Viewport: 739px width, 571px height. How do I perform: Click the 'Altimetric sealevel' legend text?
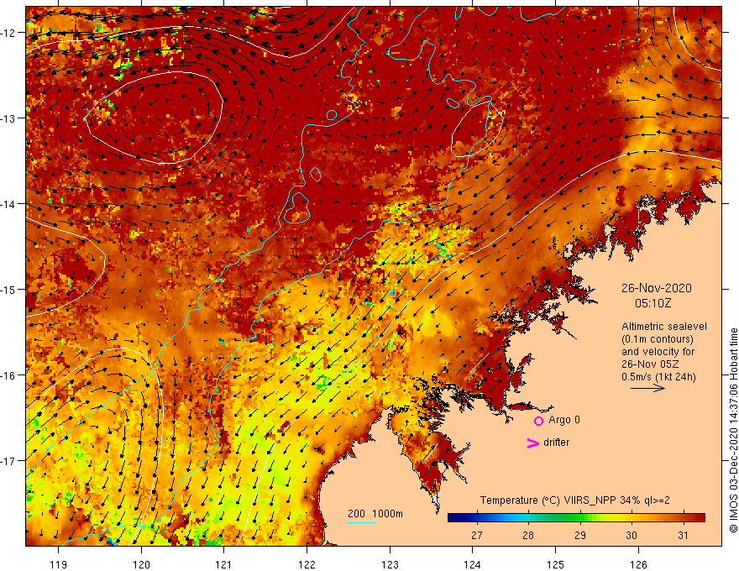tap(664, 326)
